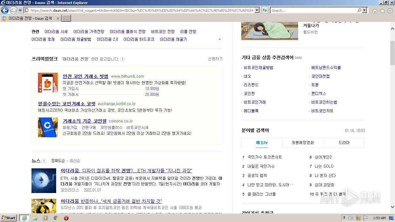Click the related search 이더리움 가격전망
The image size is (395, 222).
click(x=89, y=31)
